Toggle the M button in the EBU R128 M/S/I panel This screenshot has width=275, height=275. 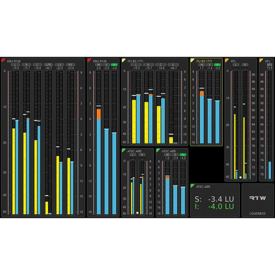98,65
